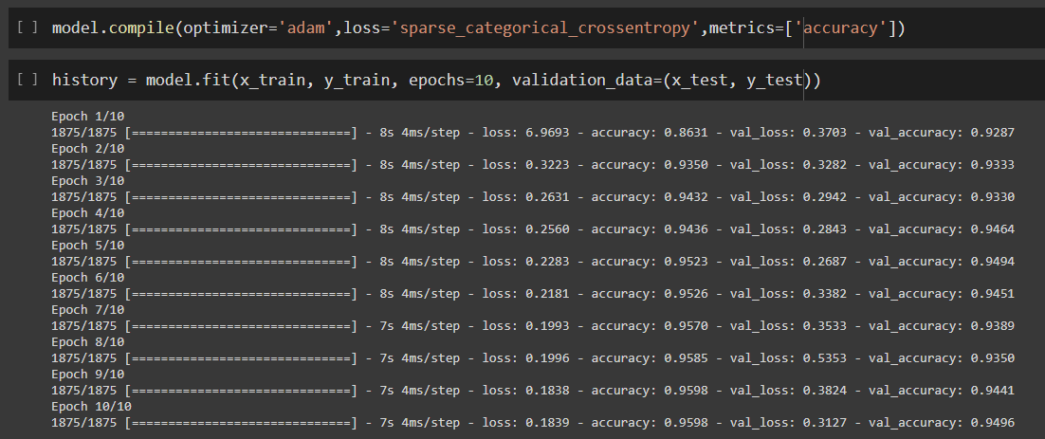Screen dimensions: 1045x439
Task: Click the val_accuracy value 0.9333
Action: (x=992, y=165)
